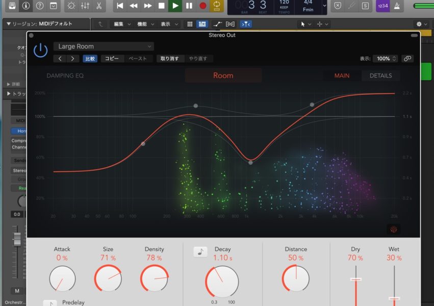Show automation with the curve icon

coord(218,24)
